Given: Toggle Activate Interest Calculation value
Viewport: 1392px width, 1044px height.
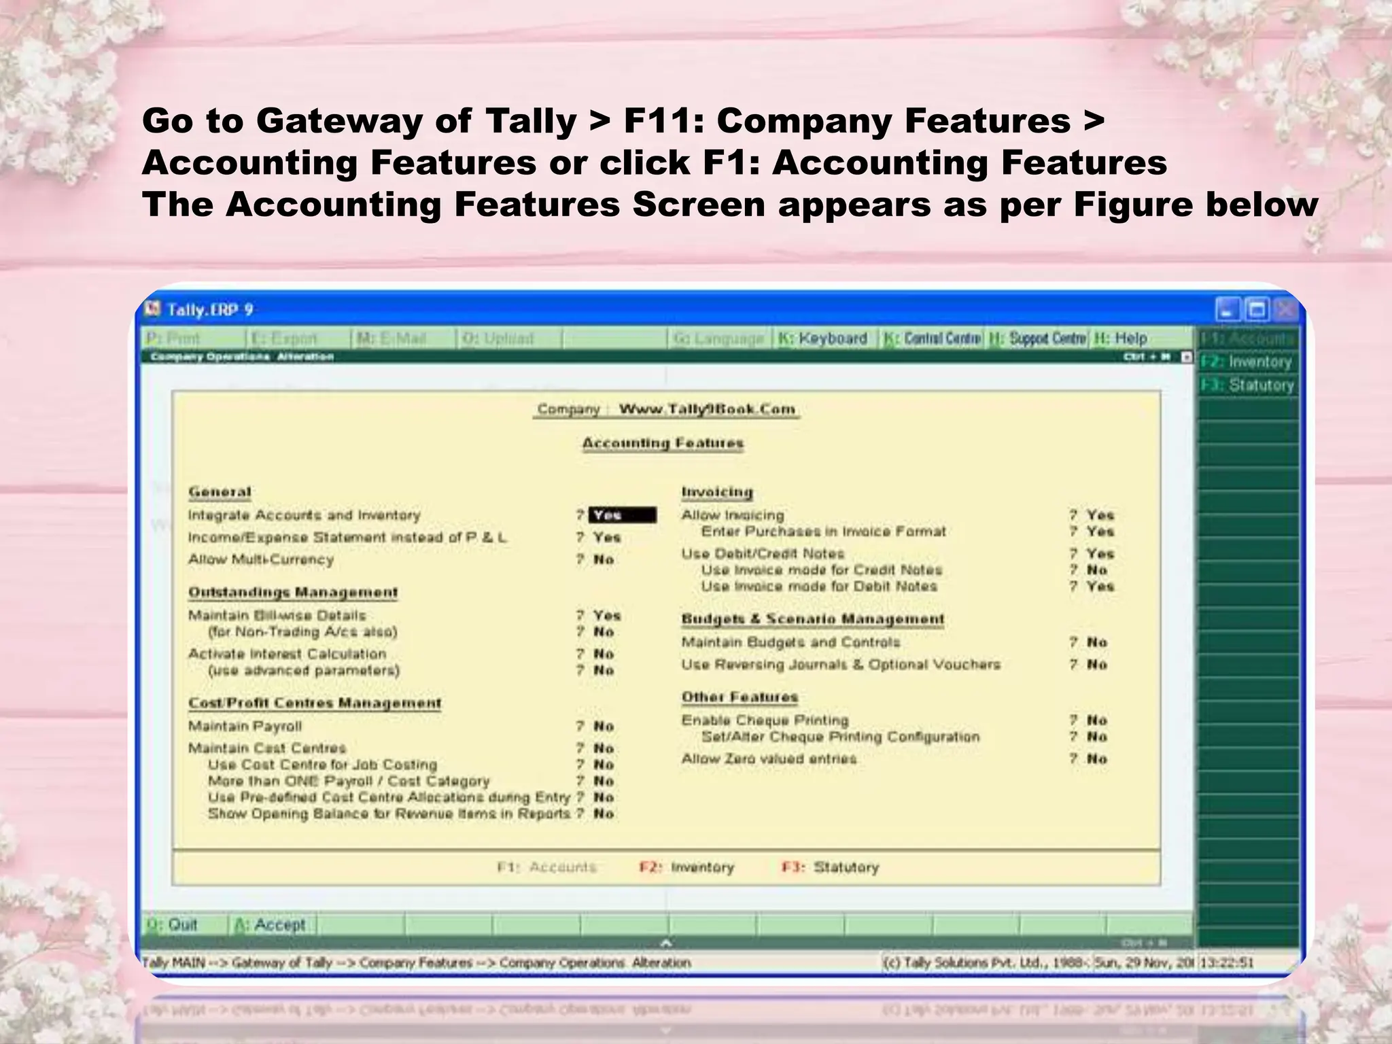Looking at the screenshot, I should tap(604, 654).
